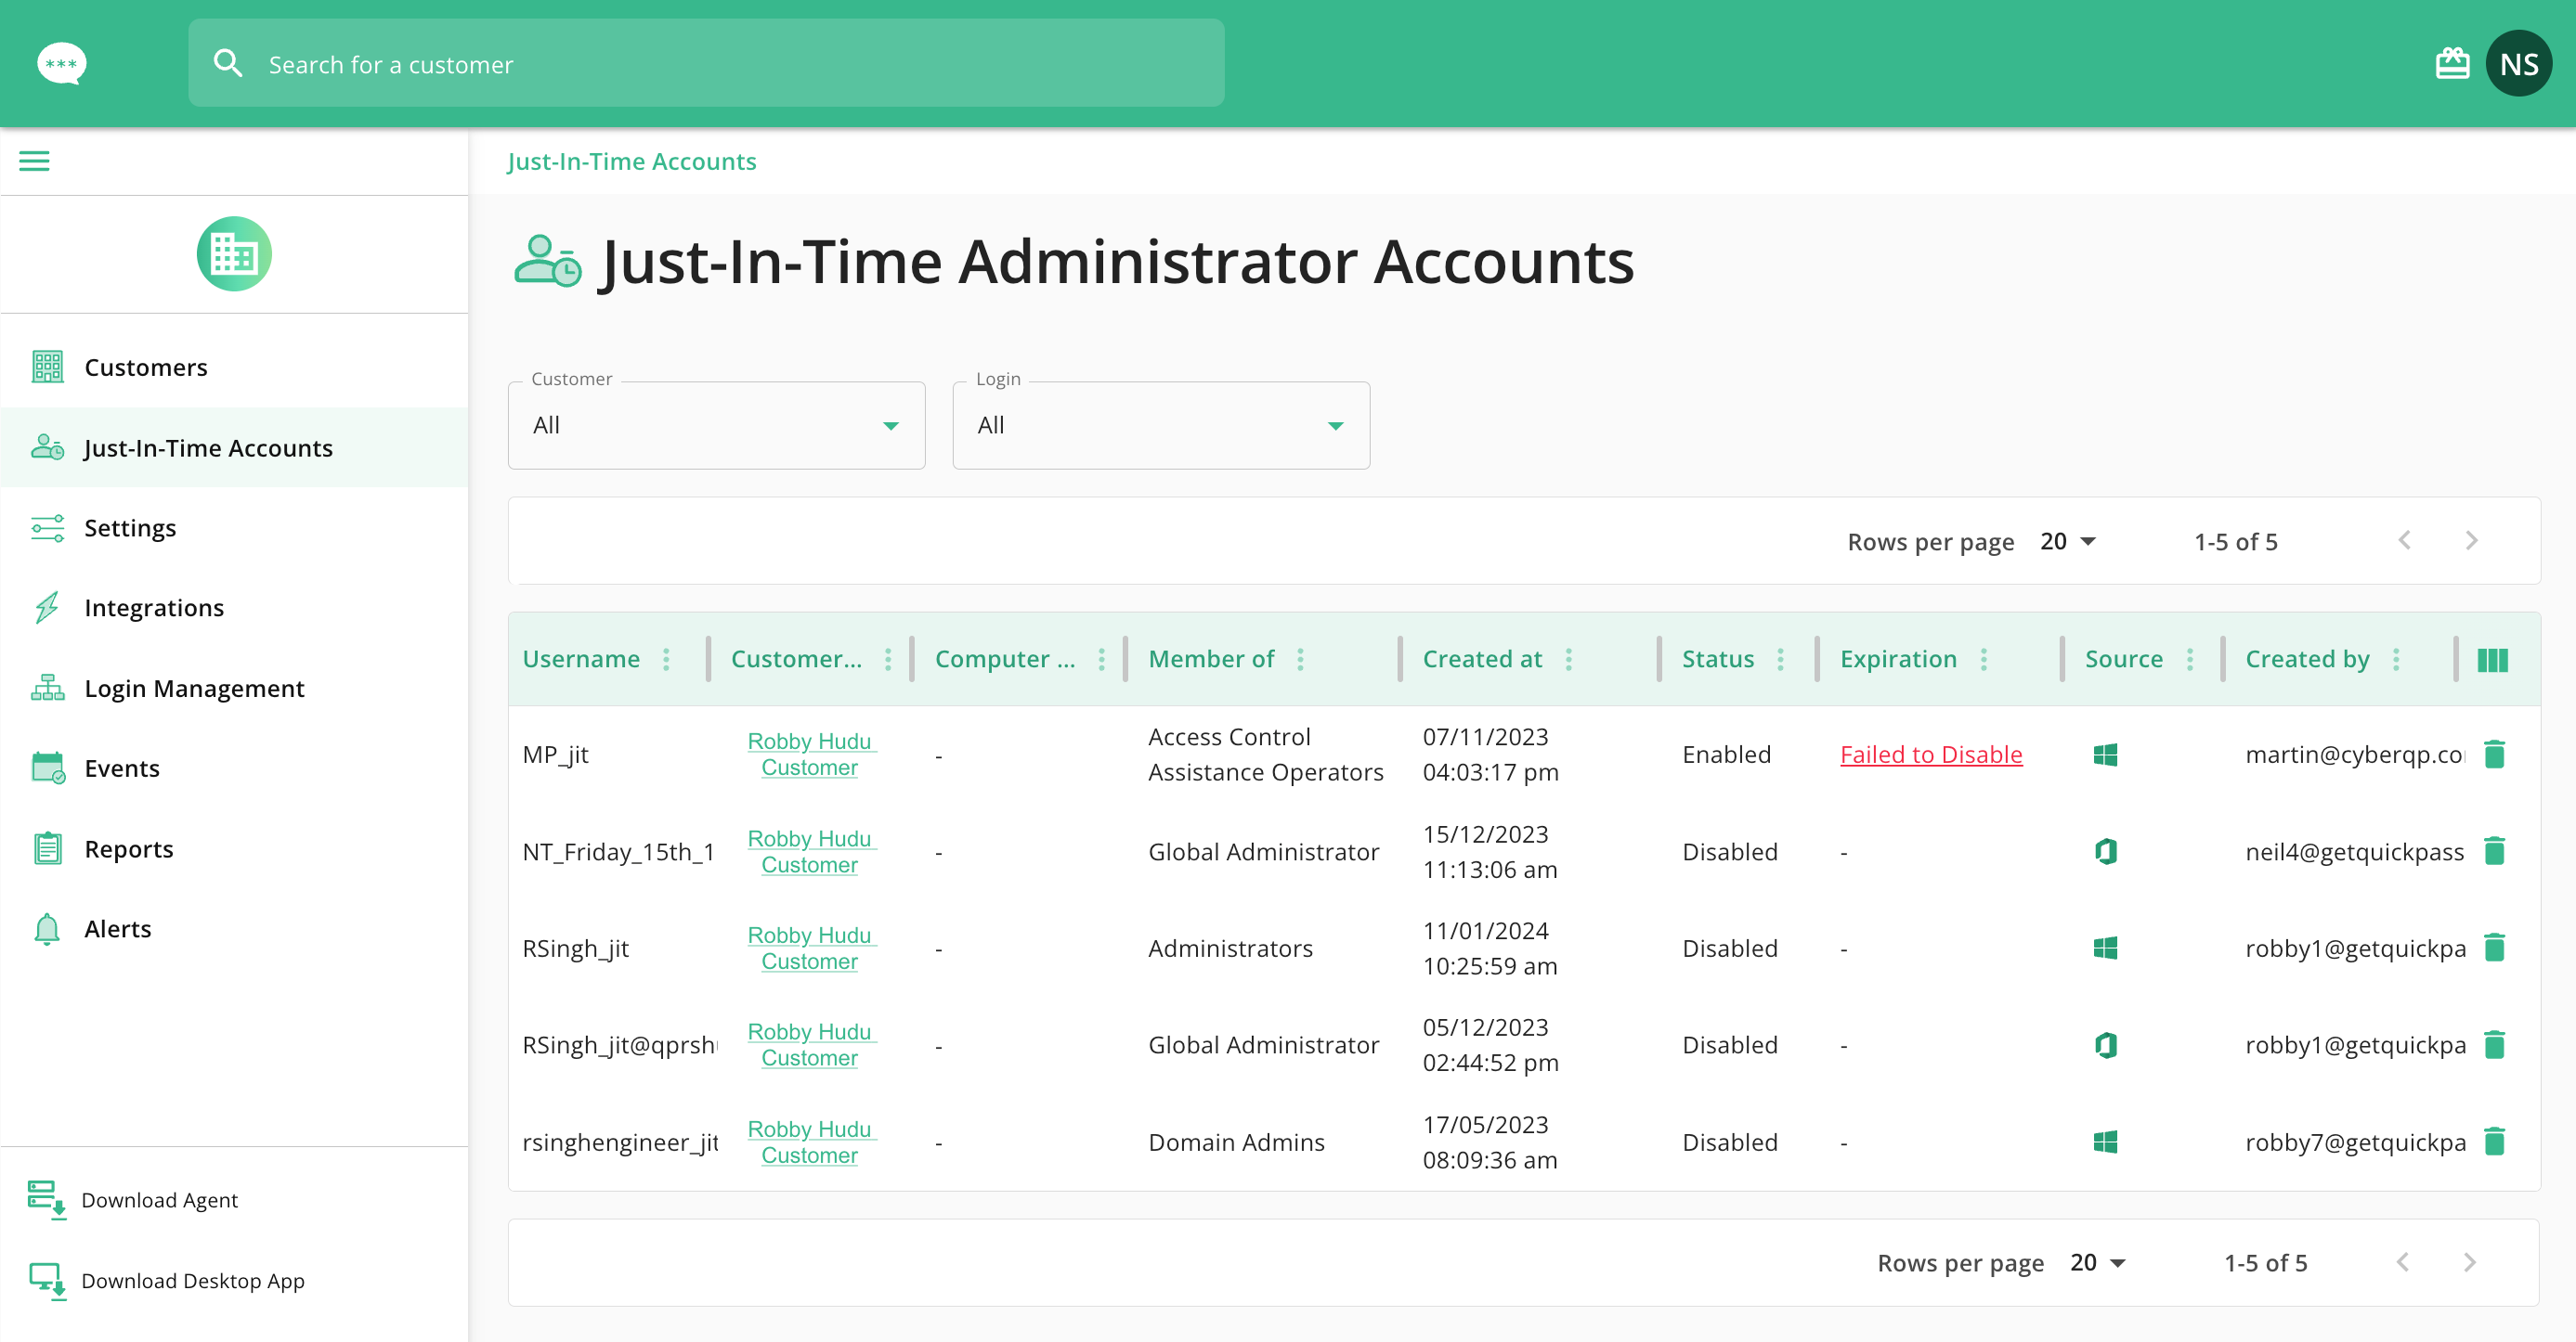
Task: Go to next page in top pagination
Action: (2470, 540)
